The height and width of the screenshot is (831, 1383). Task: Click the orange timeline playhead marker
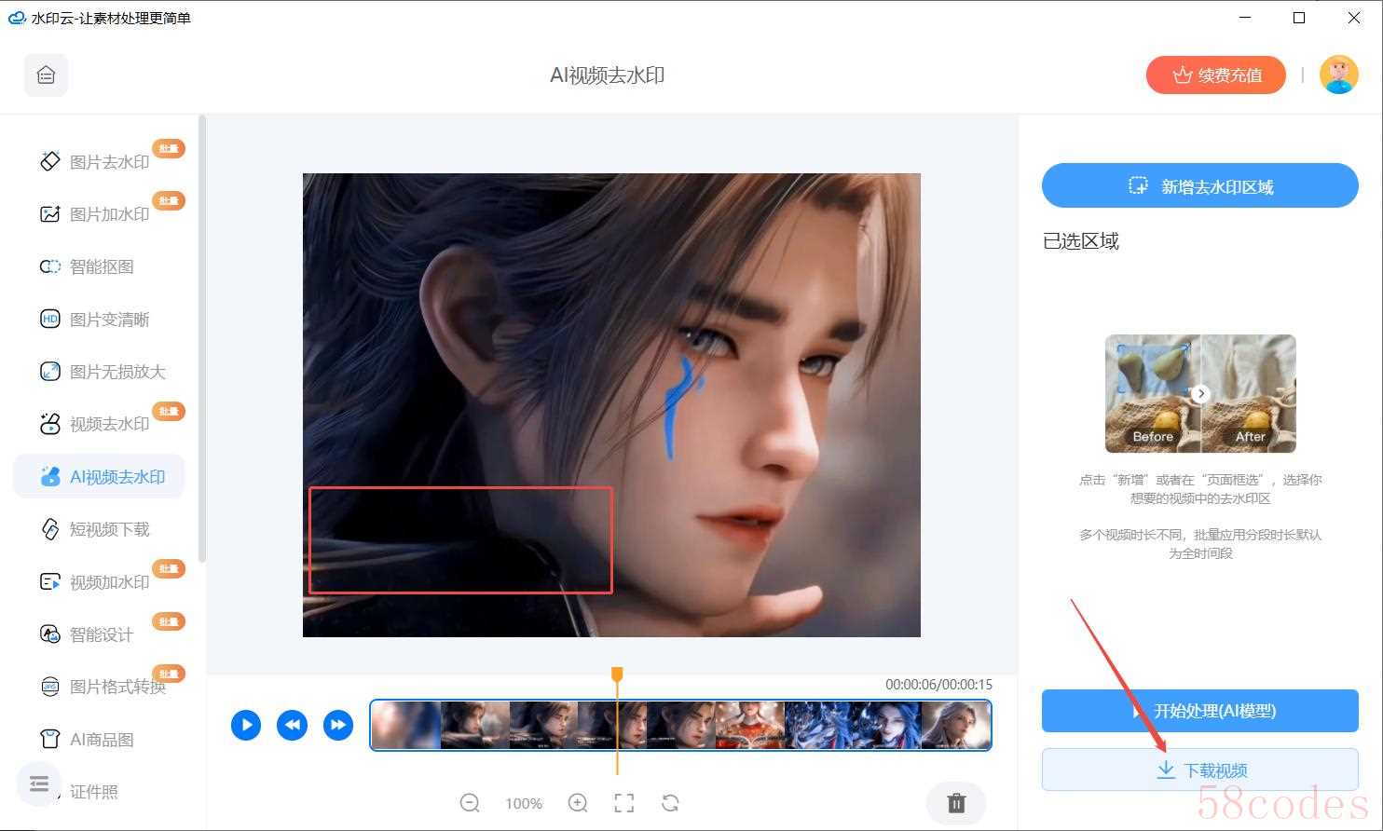point(617,674)
